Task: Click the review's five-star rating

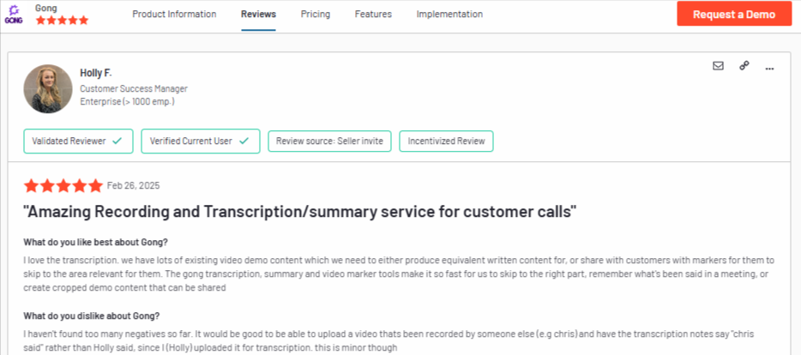Action: [x=63, y=185]
